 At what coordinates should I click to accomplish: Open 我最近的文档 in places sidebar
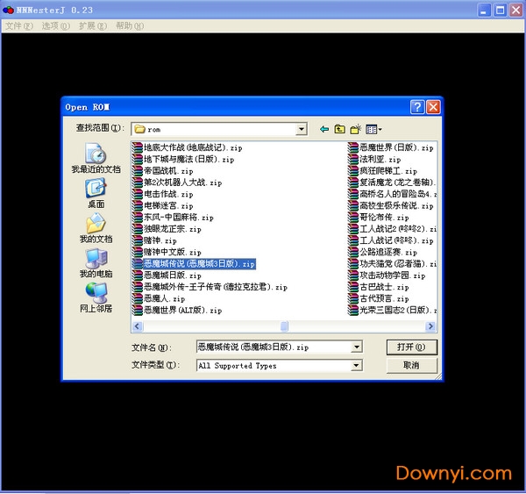pos(96,158)
